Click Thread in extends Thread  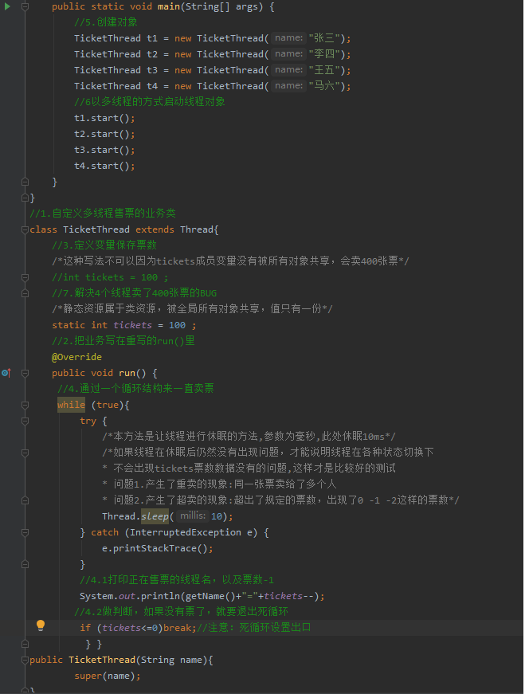(x=197, y=229)
